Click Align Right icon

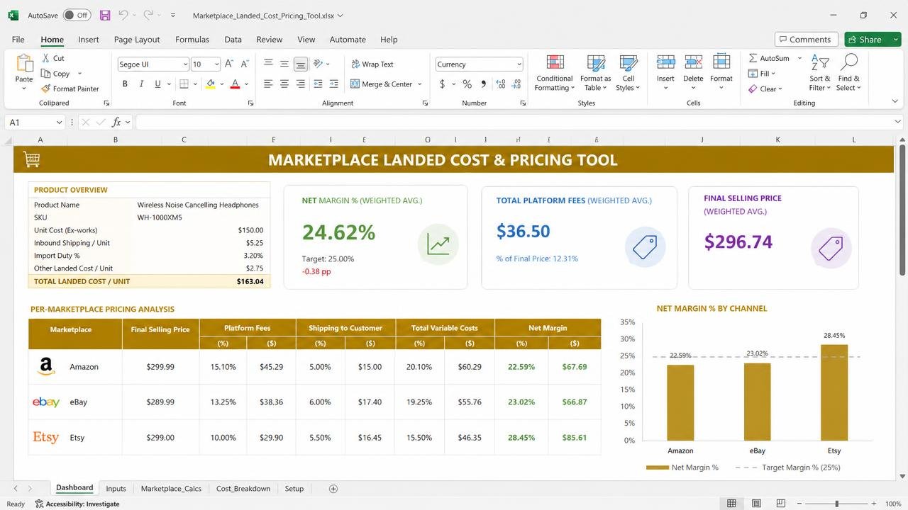(300, 84)
